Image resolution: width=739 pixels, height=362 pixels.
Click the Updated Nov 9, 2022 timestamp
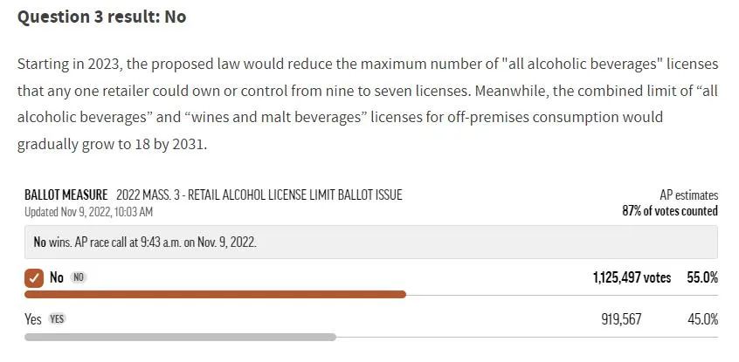(x=88, y=212)
